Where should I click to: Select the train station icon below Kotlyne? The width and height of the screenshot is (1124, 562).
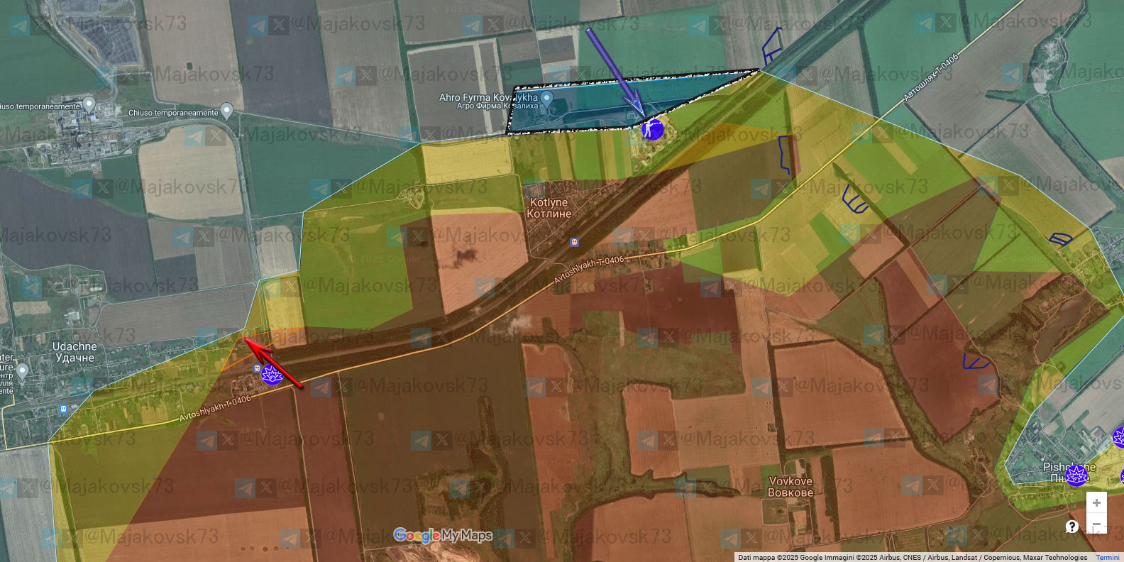coord(574,242)
